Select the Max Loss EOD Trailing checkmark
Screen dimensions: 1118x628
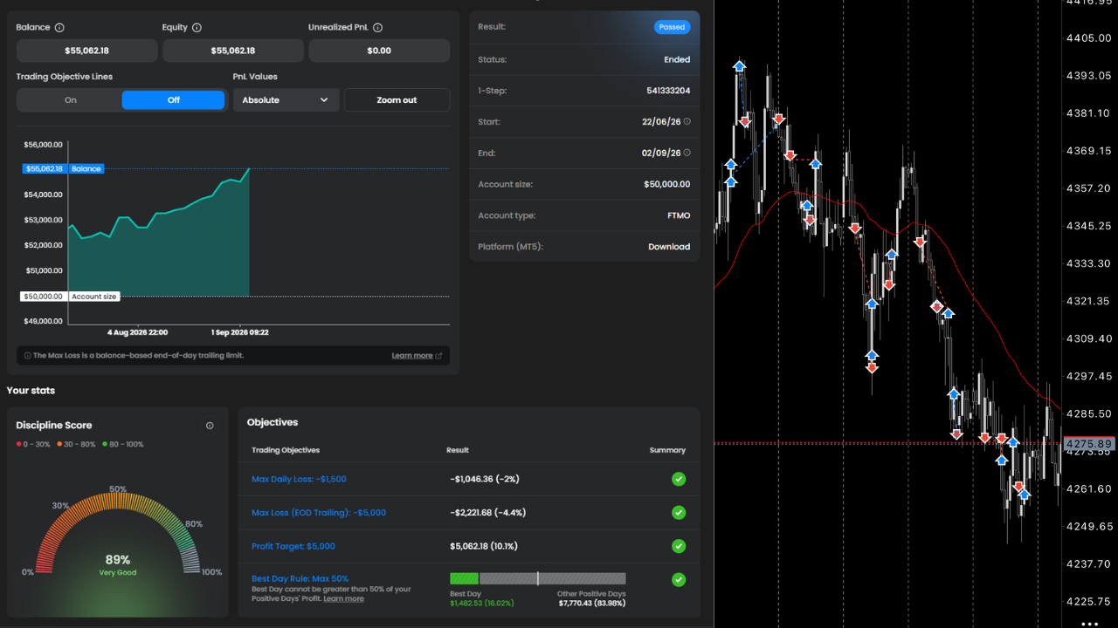pos(679,513)
